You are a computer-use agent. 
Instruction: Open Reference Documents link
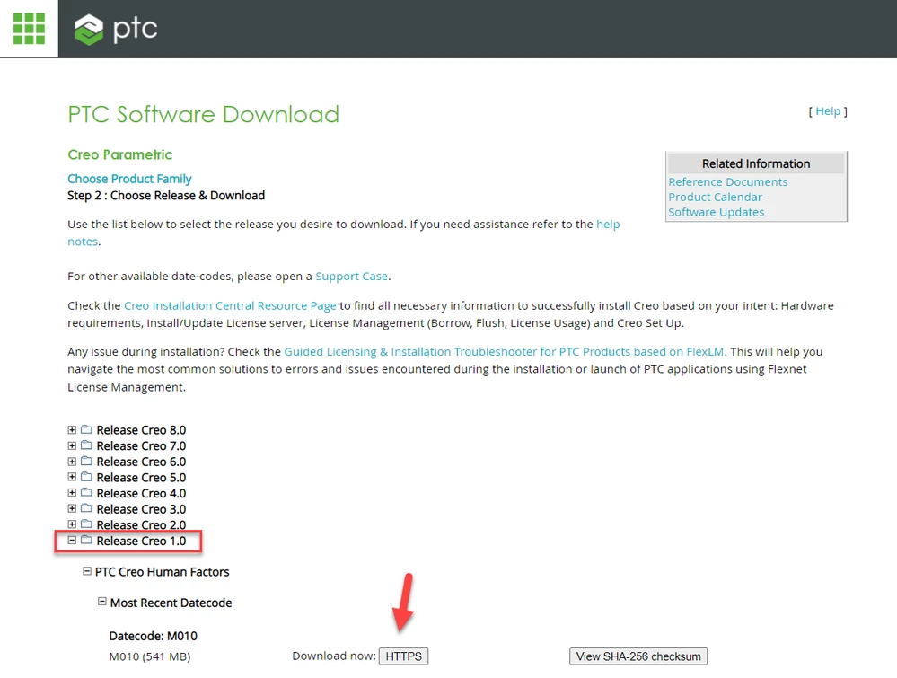click(727, 182)
